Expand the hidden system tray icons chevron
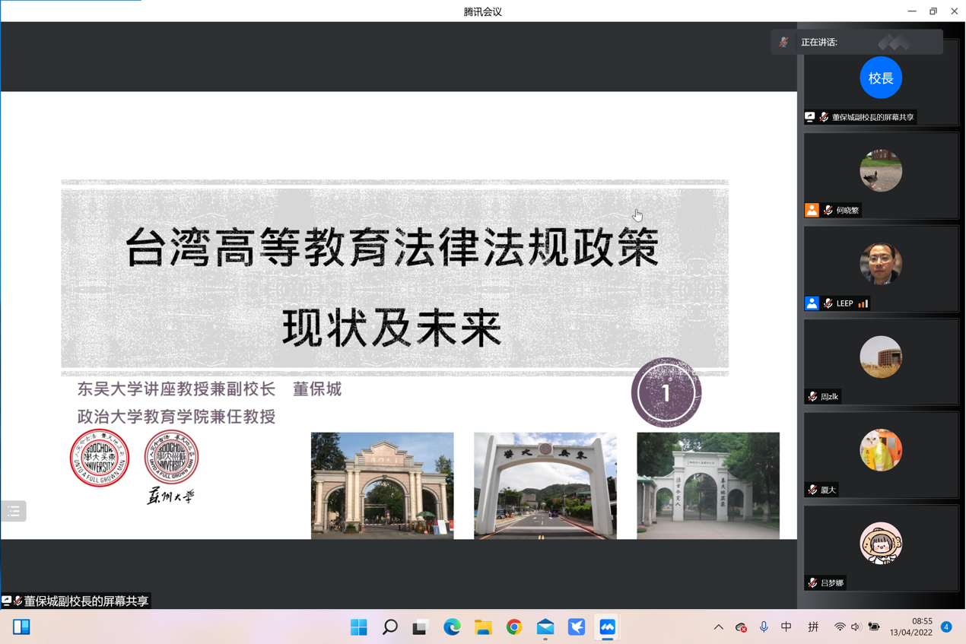The height and width of the screenshot is (644, 966). point(718,627)
